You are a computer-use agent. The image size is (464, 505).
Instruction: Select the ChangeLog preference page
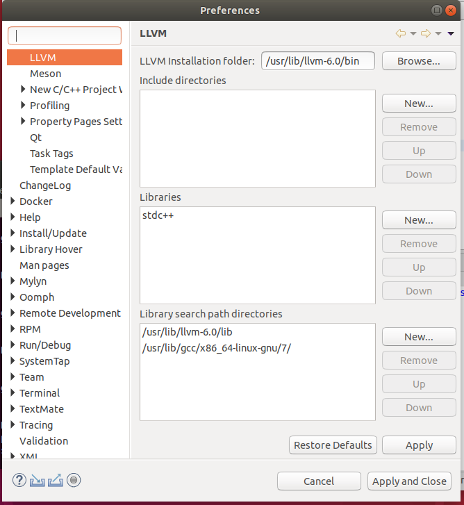coord(45,185)
